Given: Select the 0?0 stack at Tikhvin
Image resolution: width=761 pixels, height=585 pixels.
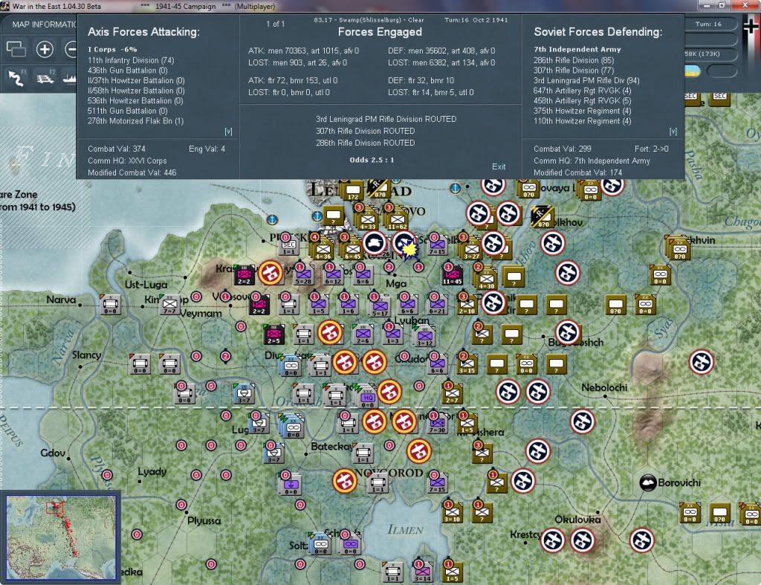Looking at the screenshot, I should (x=679, y=250).
